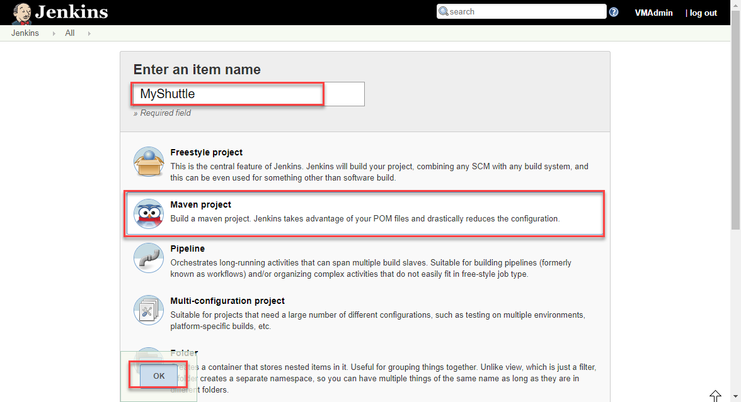Click the Freestyle project icon

[x=148, y=161]
